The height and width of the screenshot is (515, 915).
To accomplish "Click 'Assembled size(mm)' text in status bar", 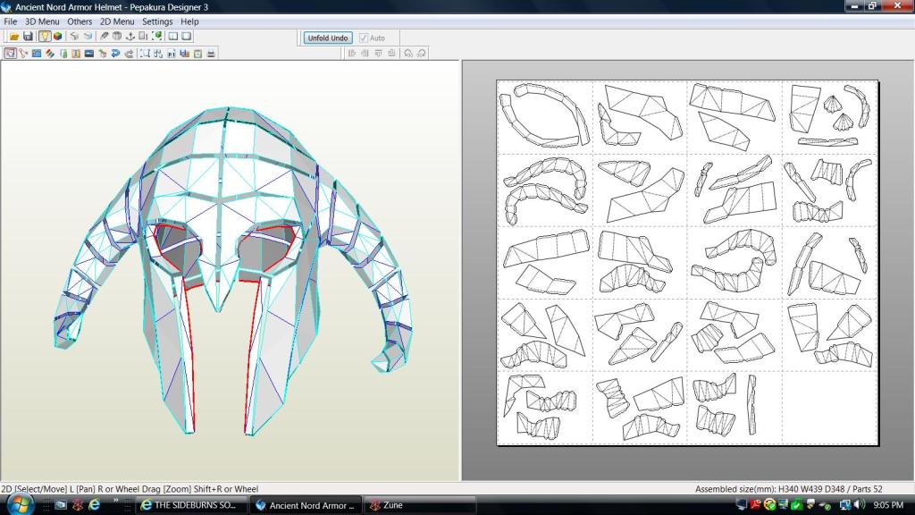I will 735,489.
